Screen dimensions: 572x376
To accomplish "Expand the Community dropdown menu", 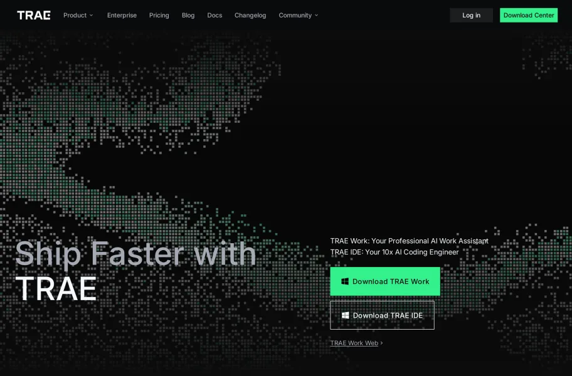I will [x=299, y=15].
